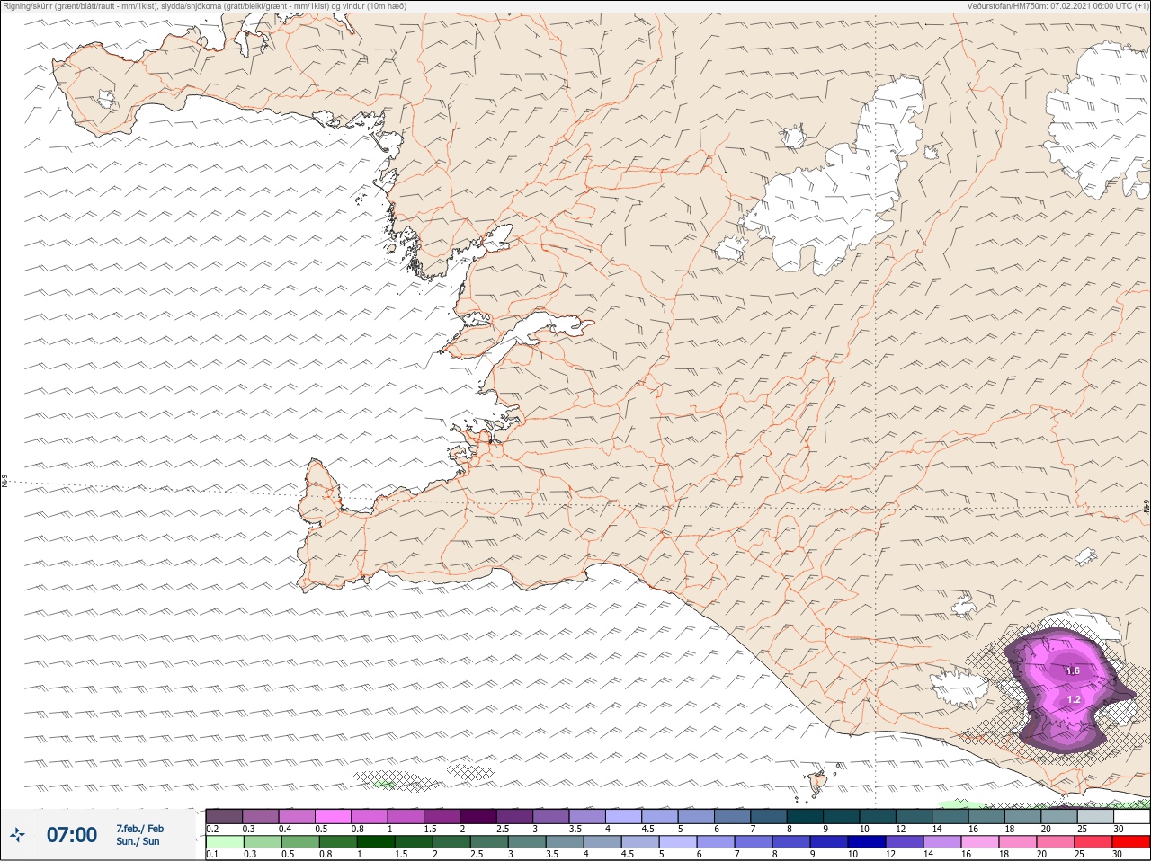
Task: Click the 1.6 precipitation value on the map
Action: tap(1073, 670)
